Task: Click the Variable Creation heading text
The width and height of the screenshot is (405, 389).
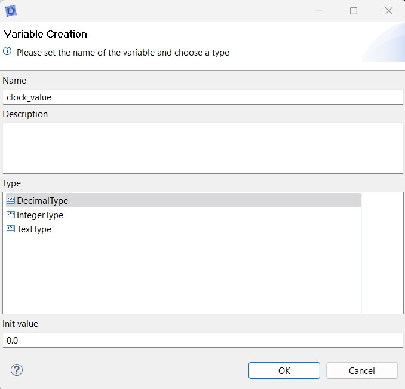Action: point(45,34)
